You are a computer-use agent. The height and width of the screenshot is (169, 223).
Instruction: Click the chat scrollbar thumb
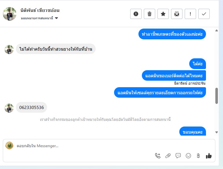point(216,96)
